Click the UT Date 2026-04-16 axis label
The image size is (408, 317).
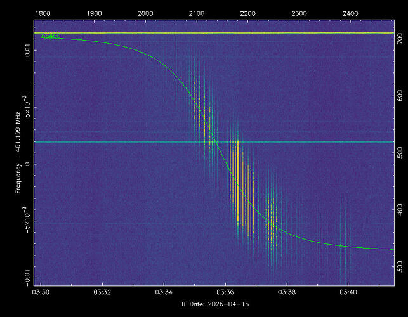coord(209,306)
